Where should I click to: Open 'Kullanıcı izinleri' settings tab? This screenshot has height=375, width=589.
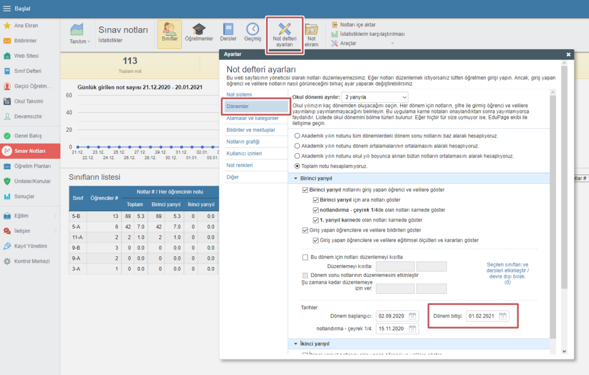(244, 154)
